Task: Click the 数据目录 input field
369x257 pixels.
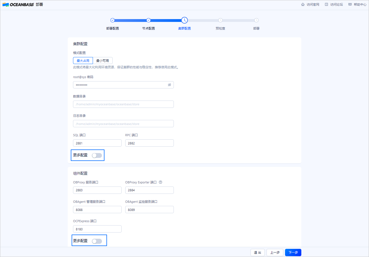Action: [123, 104]
